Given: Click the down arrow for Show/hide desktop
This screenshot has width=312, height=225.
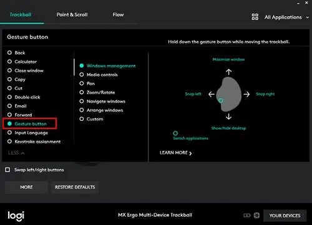Looking at the screenshot, I should point(228,117).
